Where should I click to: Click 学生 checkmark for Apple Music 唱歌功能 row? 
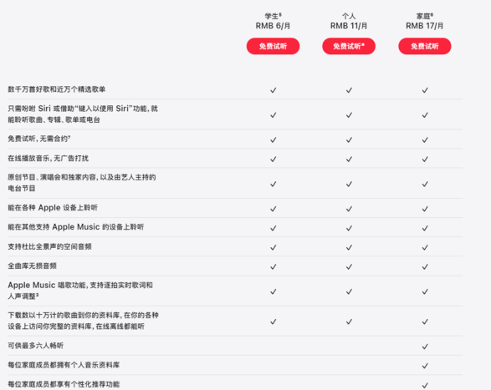(273, 291)
